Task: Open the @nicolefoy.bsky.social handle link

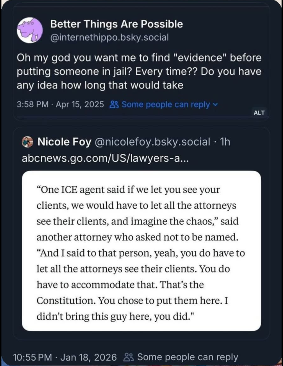Action: point(153,142)
